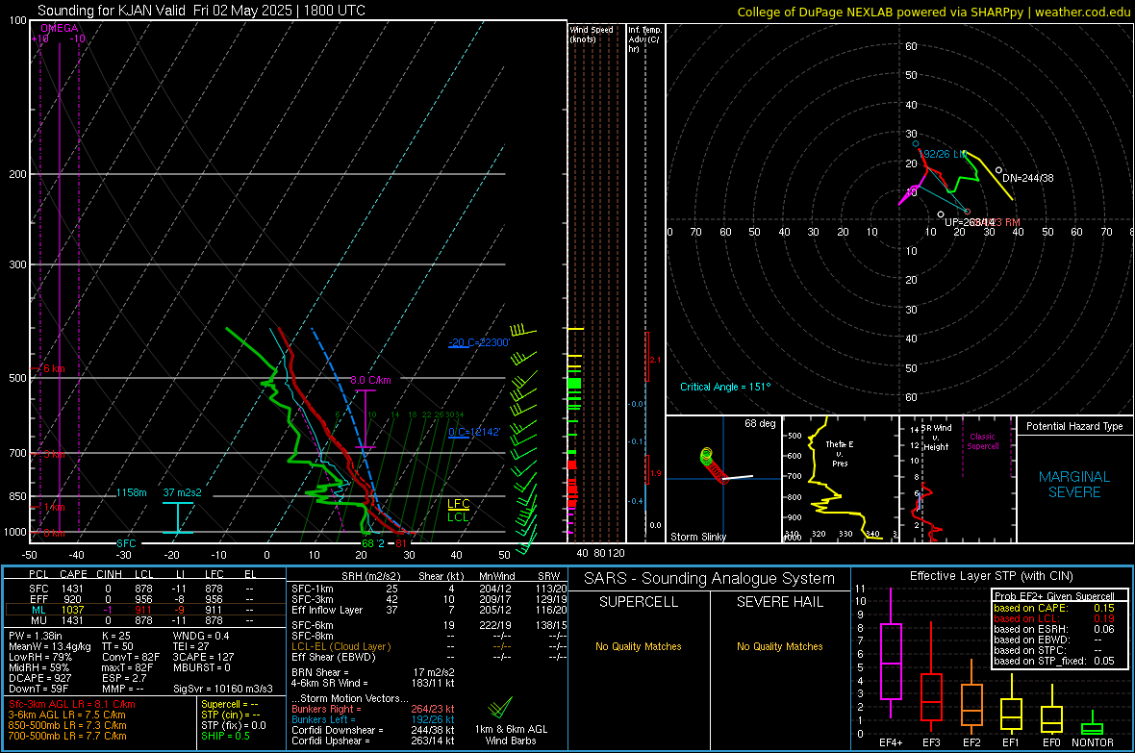Click the Storm Slinky circle cluster
1135x753 pixels.
[713, 465]
